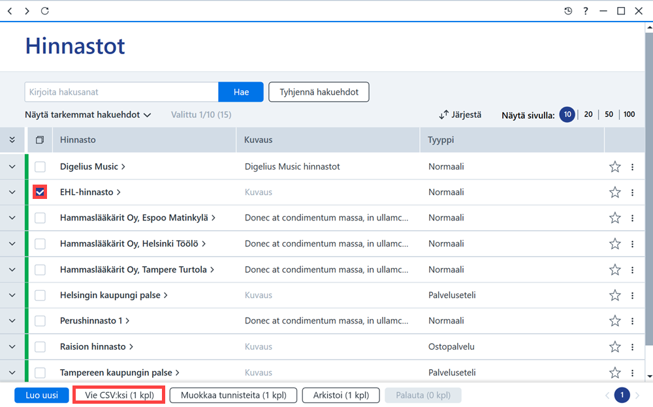The image size is (653, 407).
Task: Show 50 items per page
Action: [x=609, y=114]
